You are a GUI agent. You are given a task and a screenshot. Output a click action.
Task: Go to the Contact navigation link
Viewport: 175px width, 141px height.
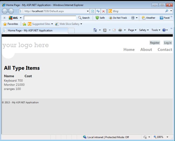tap(165, 50)
